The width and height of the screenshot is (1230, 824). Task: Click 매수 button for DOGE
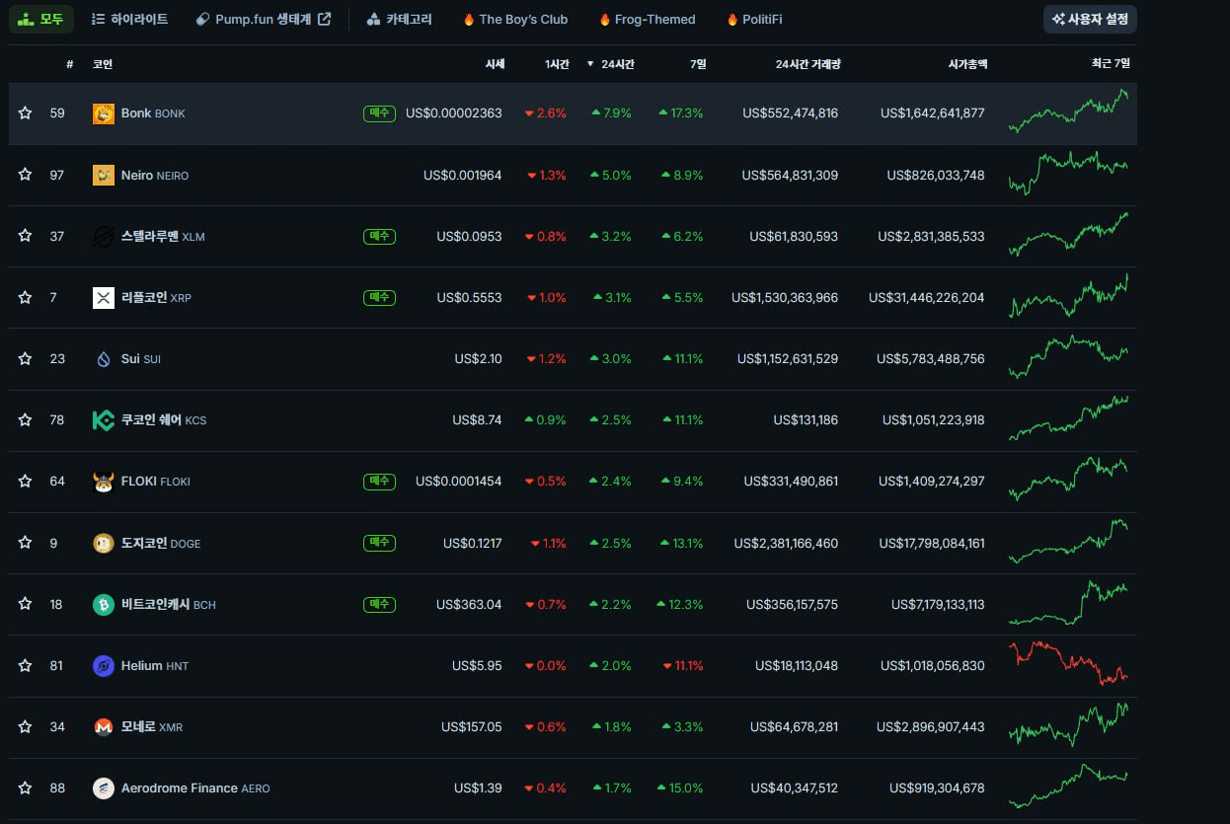pyautogui.click(x=379, y=543)
